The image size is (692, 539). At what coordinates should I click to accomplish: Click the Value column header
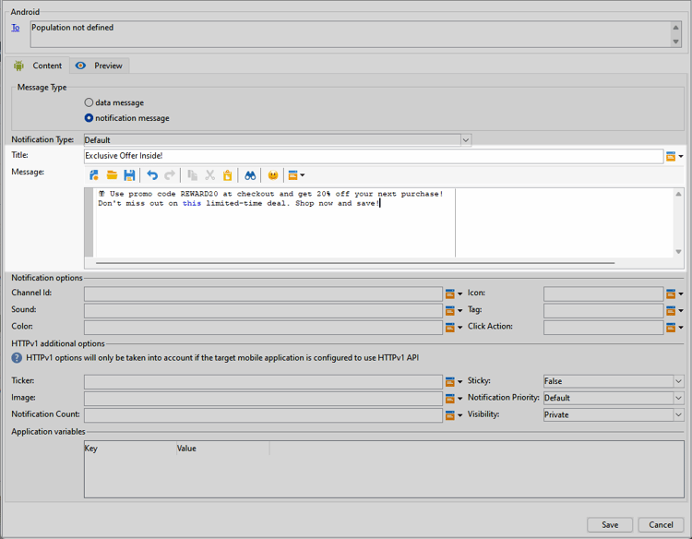click(x=223, y=448)
